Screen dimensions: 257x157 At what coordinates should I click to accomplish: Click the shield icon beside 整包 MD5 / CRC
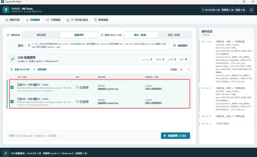(x=102, y=35)
